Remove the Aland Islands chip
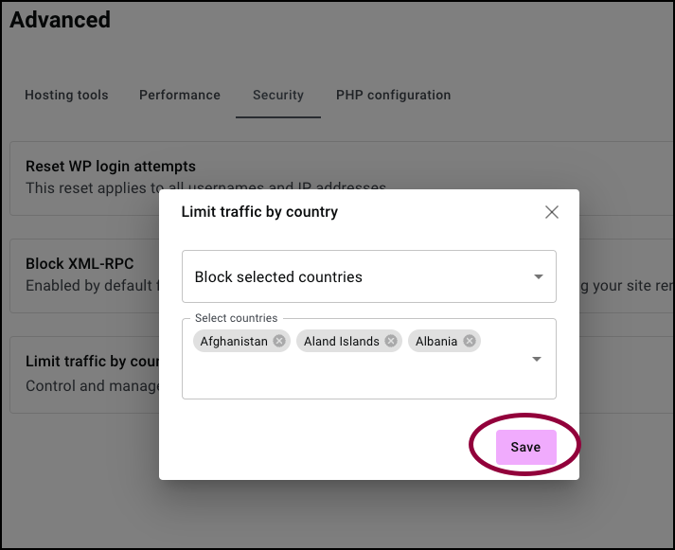The height and width of the screenshot is (550, 675). pyautogui.click(x=391, y=341)
